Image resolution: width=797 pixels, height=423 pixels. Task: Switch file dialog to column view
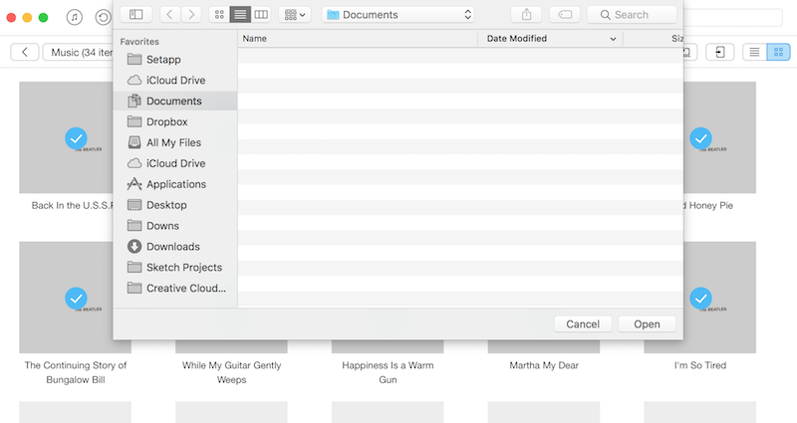click(x=261, y=14)
